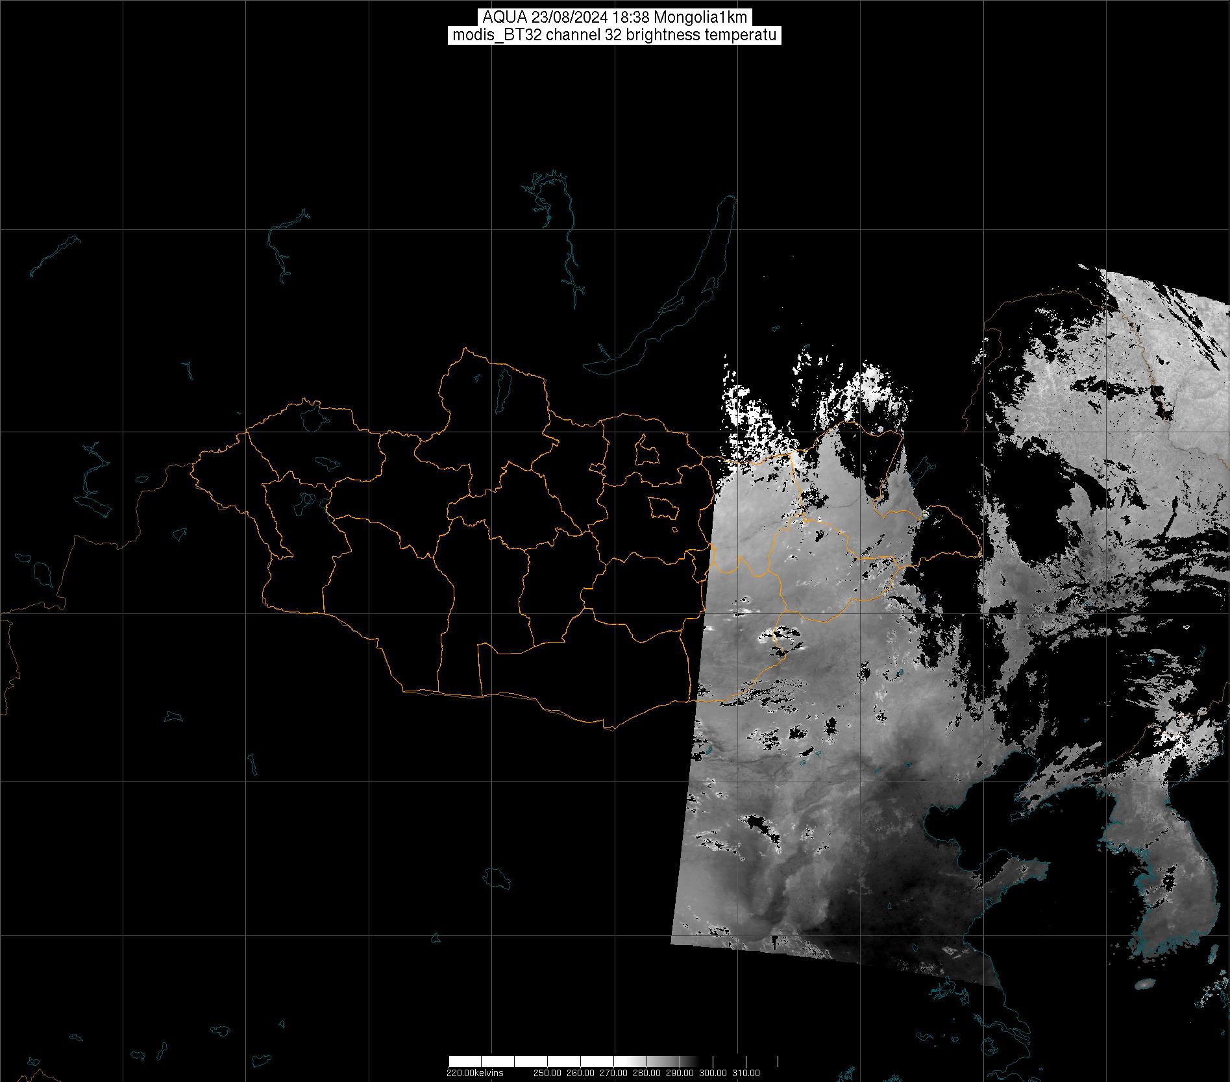Choose the 290.00 colorbar tick label
Screen dimensions: 1230x1082
click(x=680, y=1073)
